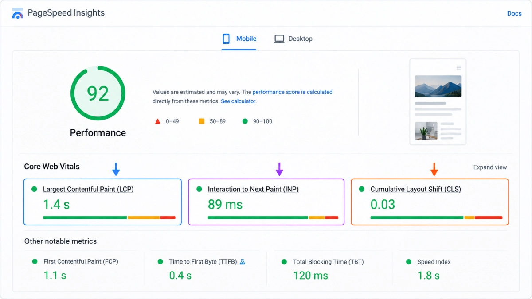Screen dimensions: 532x299
Task: Click the Total Blocking Time (TBT) label
Action: 329,261
